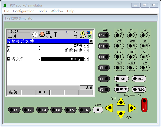
Task: Click the yellow left arrow key
Action: point(109,108)
